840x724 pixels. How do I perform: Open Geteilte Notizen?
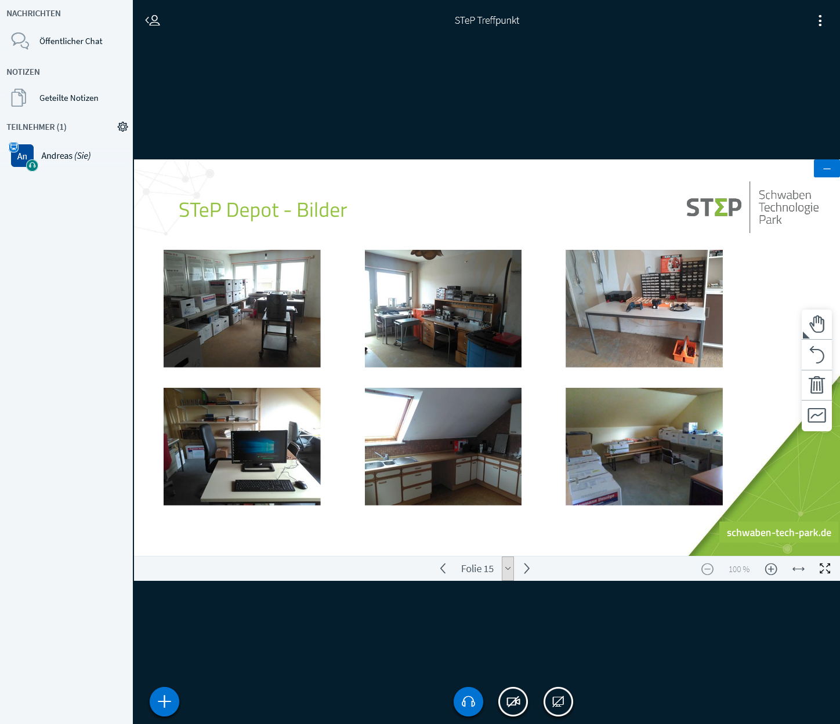(68, 98)
